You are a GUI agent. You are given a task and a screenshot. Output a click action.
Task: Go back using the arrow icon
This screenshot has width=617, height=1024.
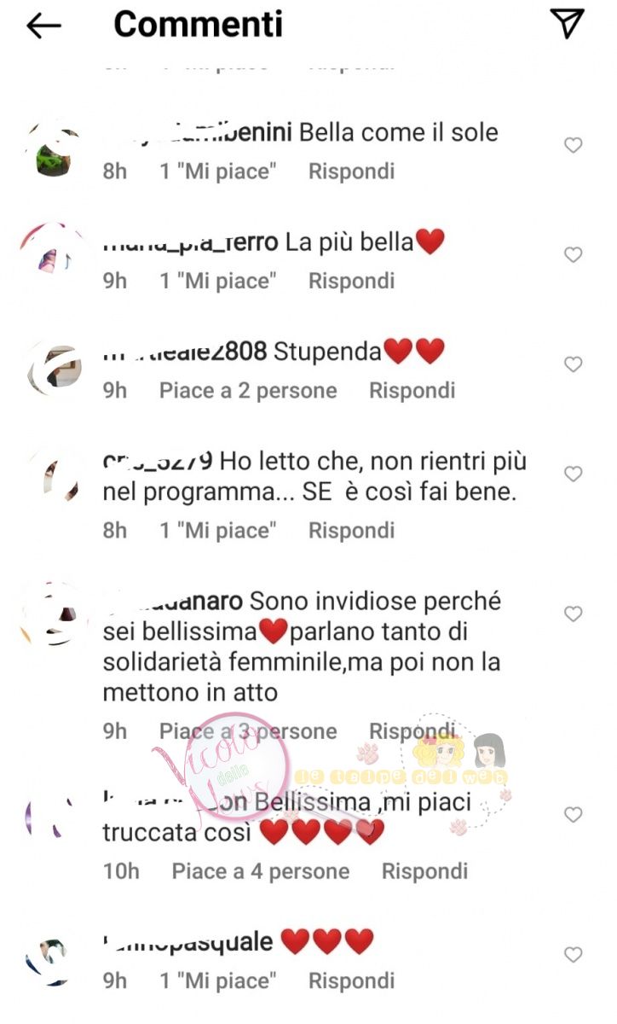pyautogui.click(x=43, y=26)
